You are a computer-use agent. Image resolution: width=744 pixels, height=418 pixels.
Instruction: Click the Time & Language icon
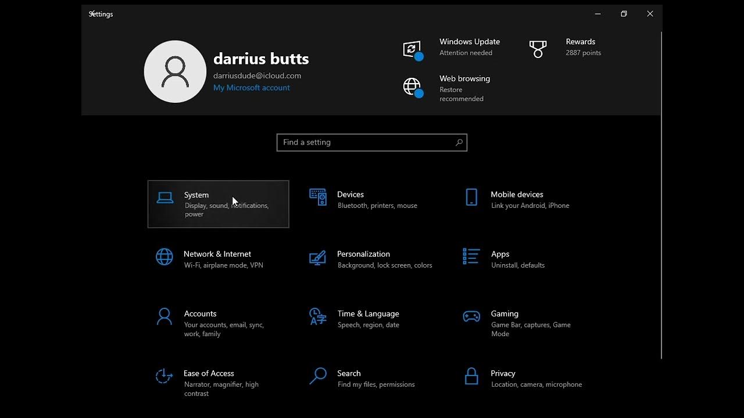click(x=318, y=317)
